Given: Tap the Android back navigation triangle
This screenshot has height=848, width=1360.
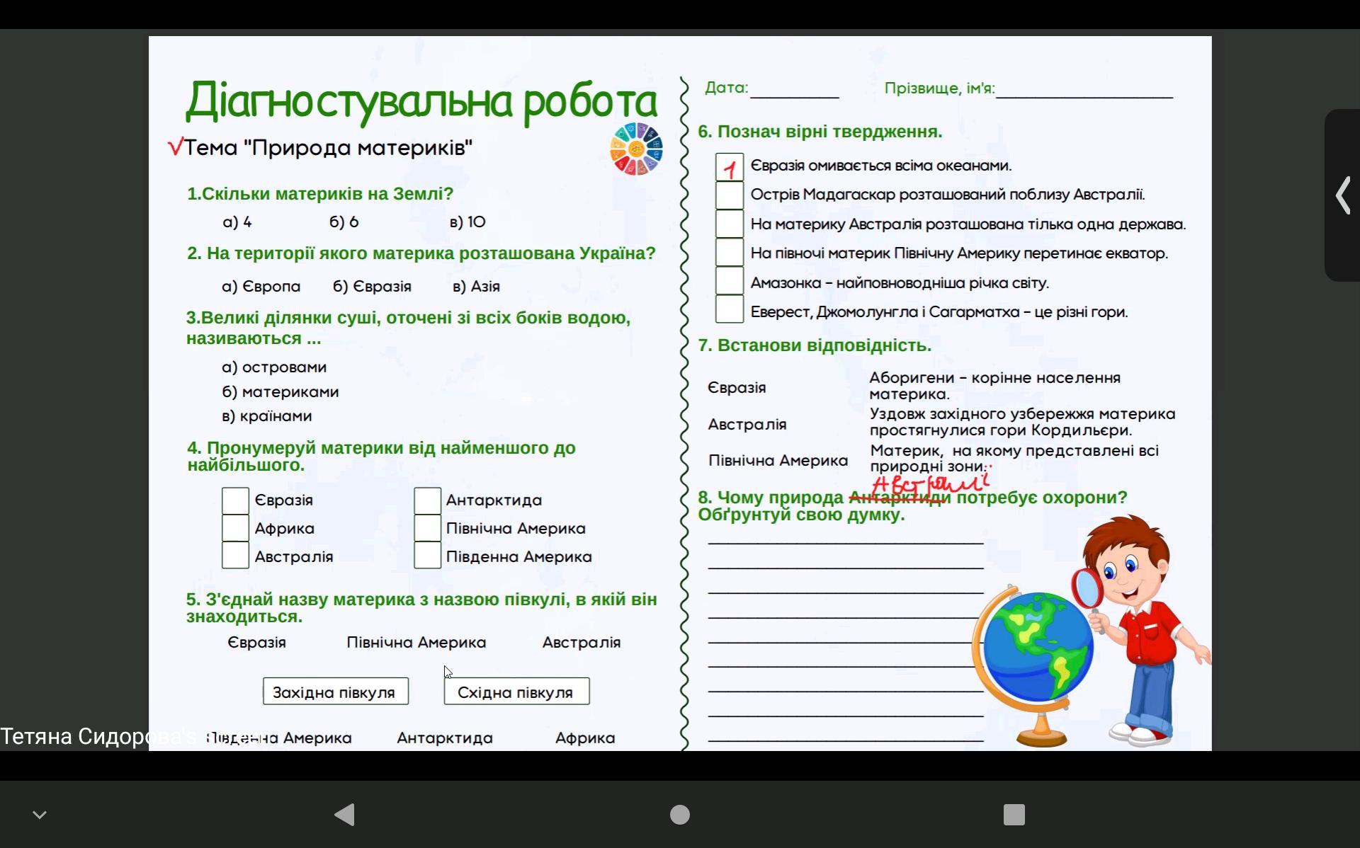Looking at the screenshot, I should [x=344, y=815].
